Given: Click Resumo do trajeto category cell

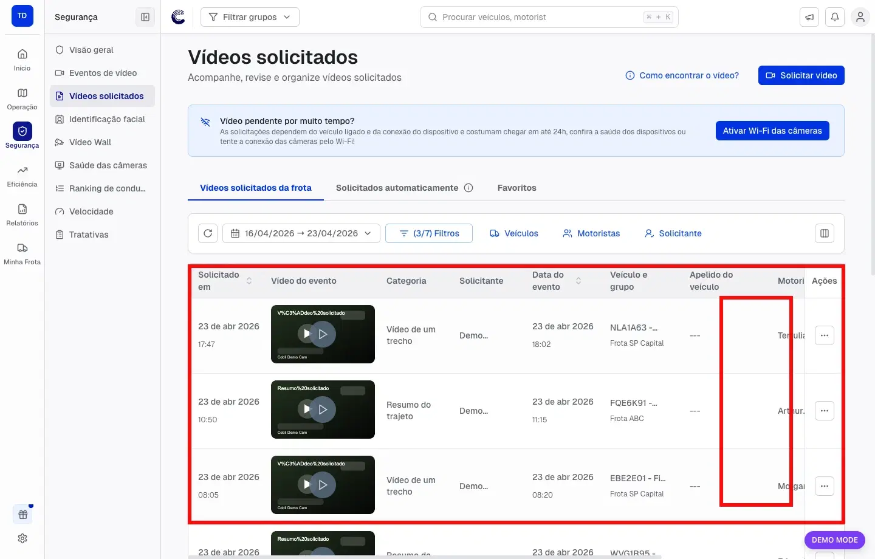Looking at the screenshot, I should coord(408,411).
